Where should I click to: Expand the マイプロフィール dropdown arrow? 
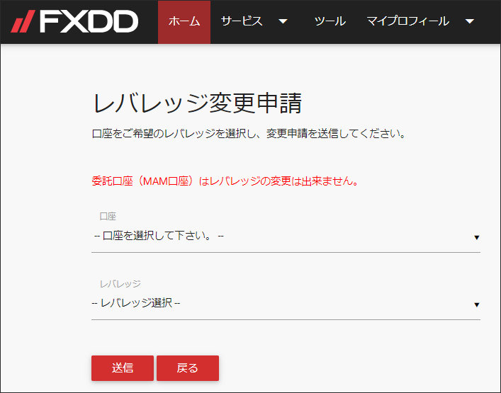click(x=469, y=22)
